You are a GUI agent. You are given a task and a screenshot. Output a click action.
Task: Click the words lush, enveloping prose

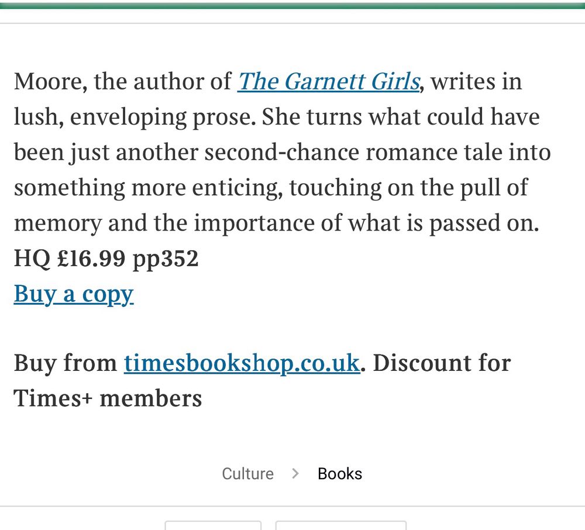[135, 117]
